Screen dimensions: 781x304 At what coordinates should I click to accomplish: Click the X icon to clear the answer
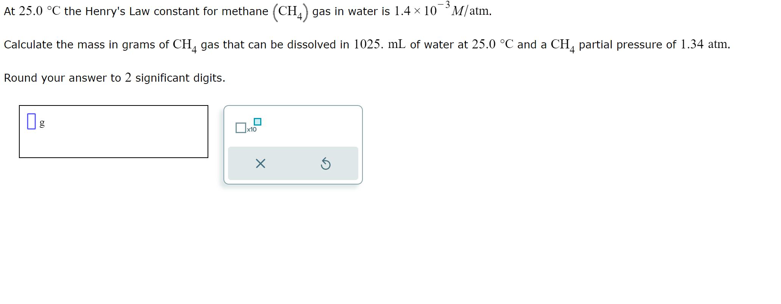tap(260, 163)
